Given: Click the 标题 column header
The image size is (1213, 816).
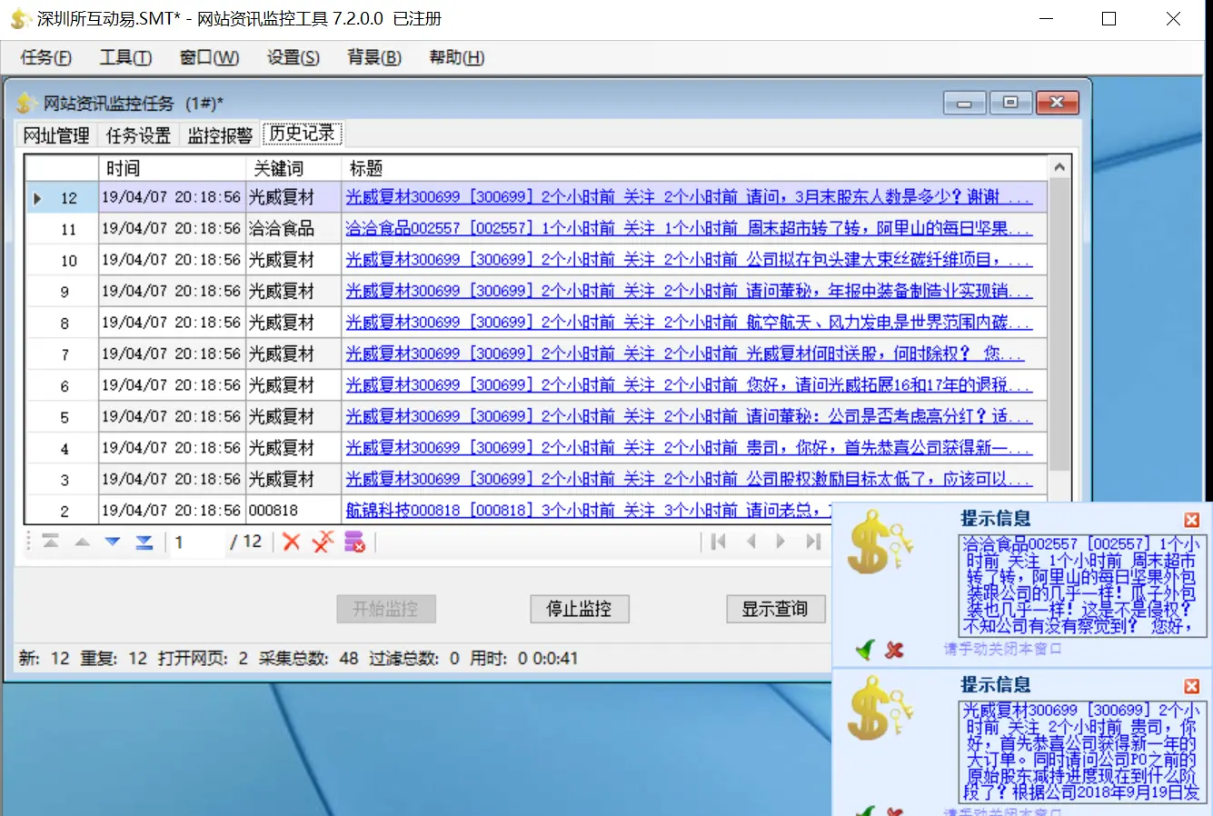Looking at the screenshot, I should [x=694, y=168].
